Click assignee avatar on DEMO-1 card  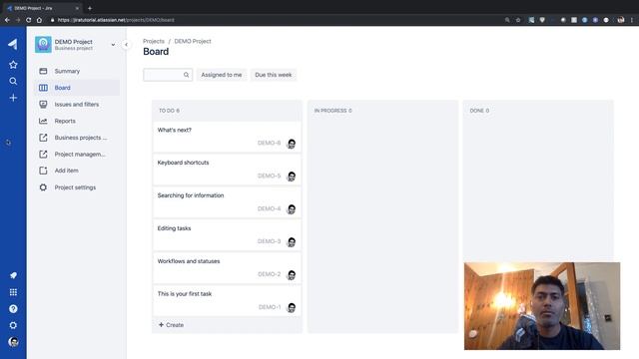pyautogui.click(x=292, y=308)
